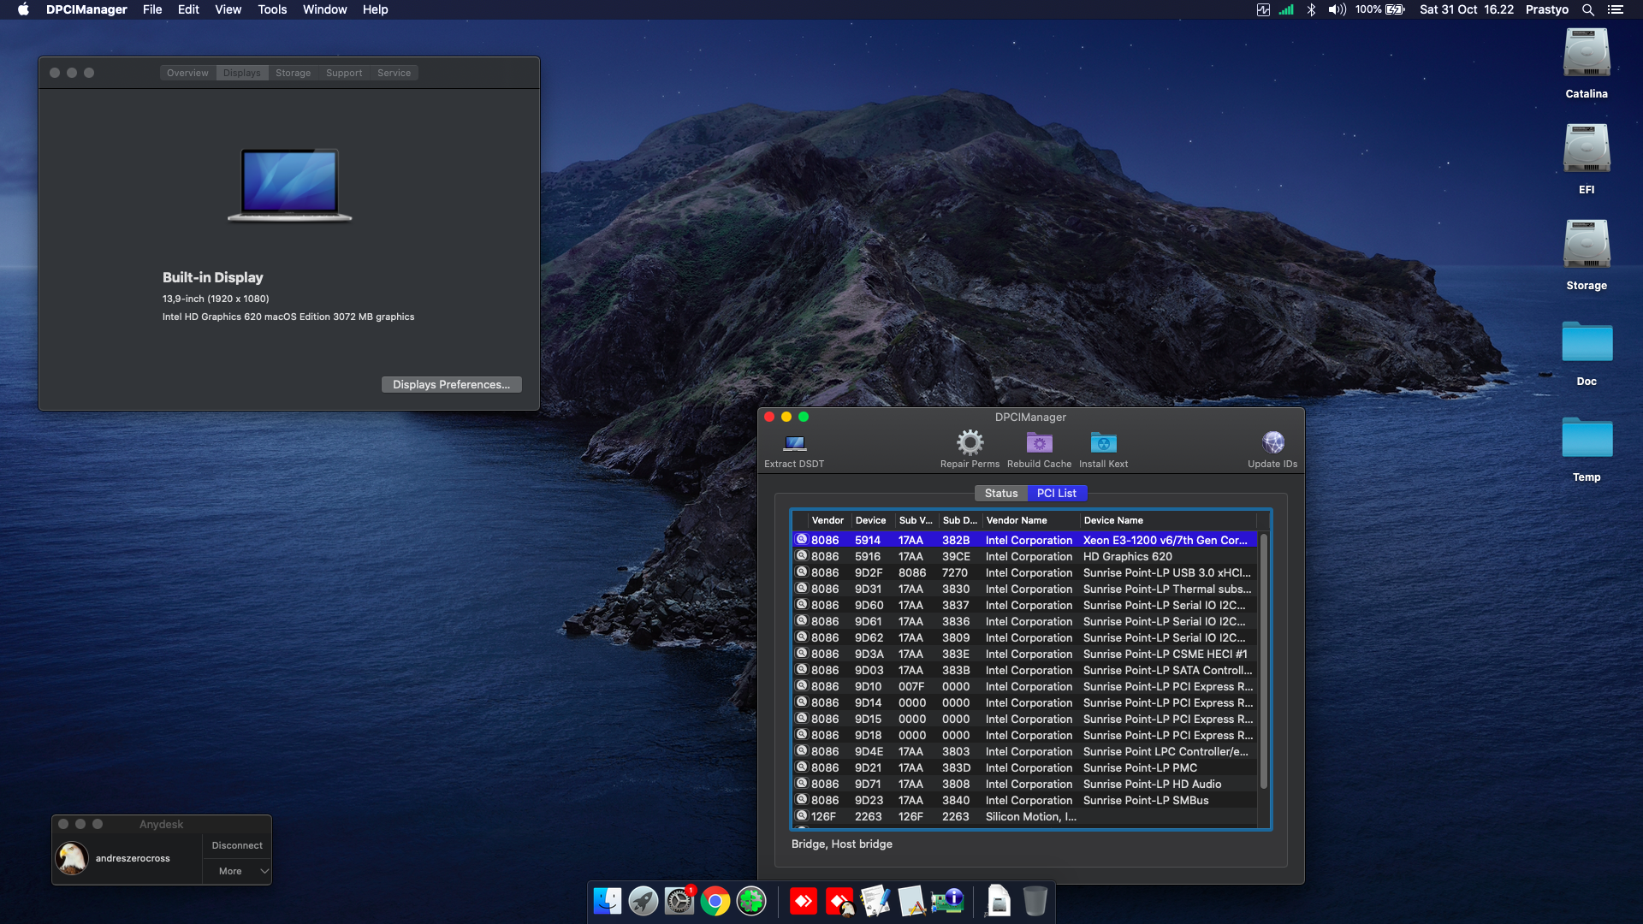Open the disk image document in dock
Viewport: 1643px width, 924px height.
[x=999, y=901]
